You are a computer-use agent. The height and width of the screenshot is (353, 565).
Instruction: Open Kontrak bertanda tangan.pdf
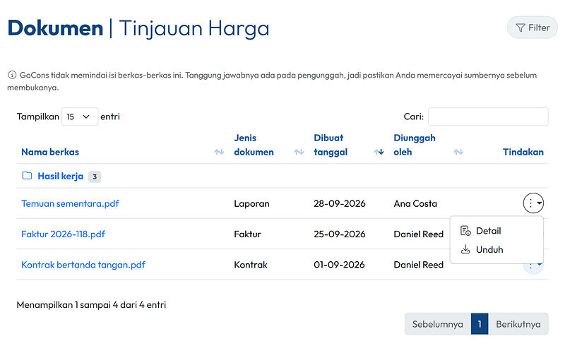[83, 265]
